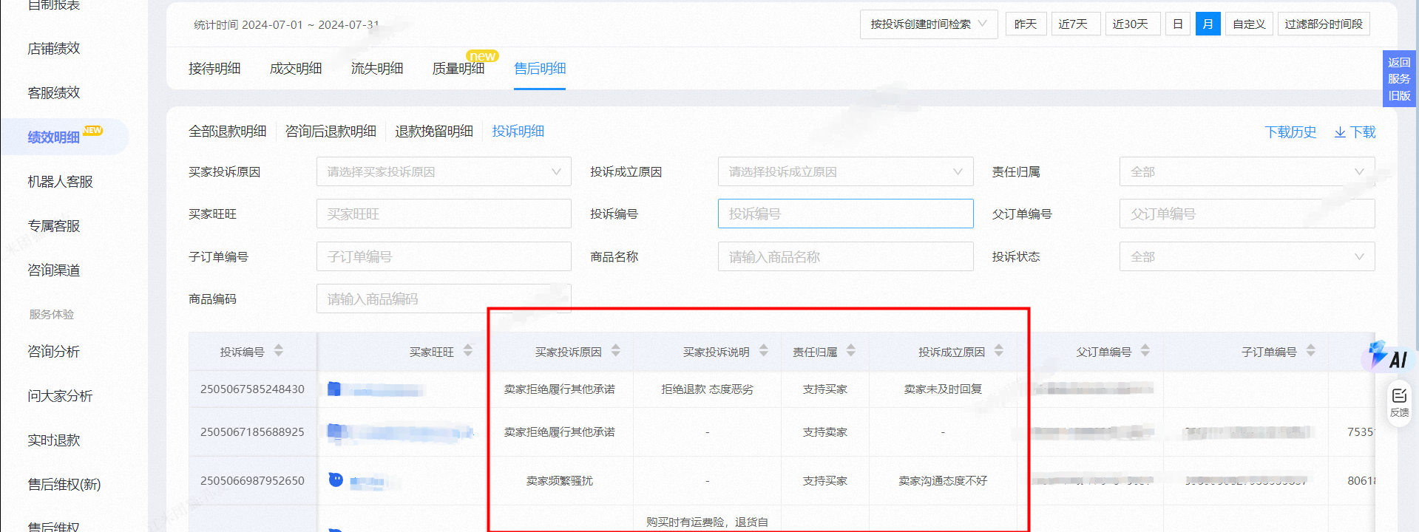Select 日 granularity button
Screen dimensions: 1419x532
1178,24
